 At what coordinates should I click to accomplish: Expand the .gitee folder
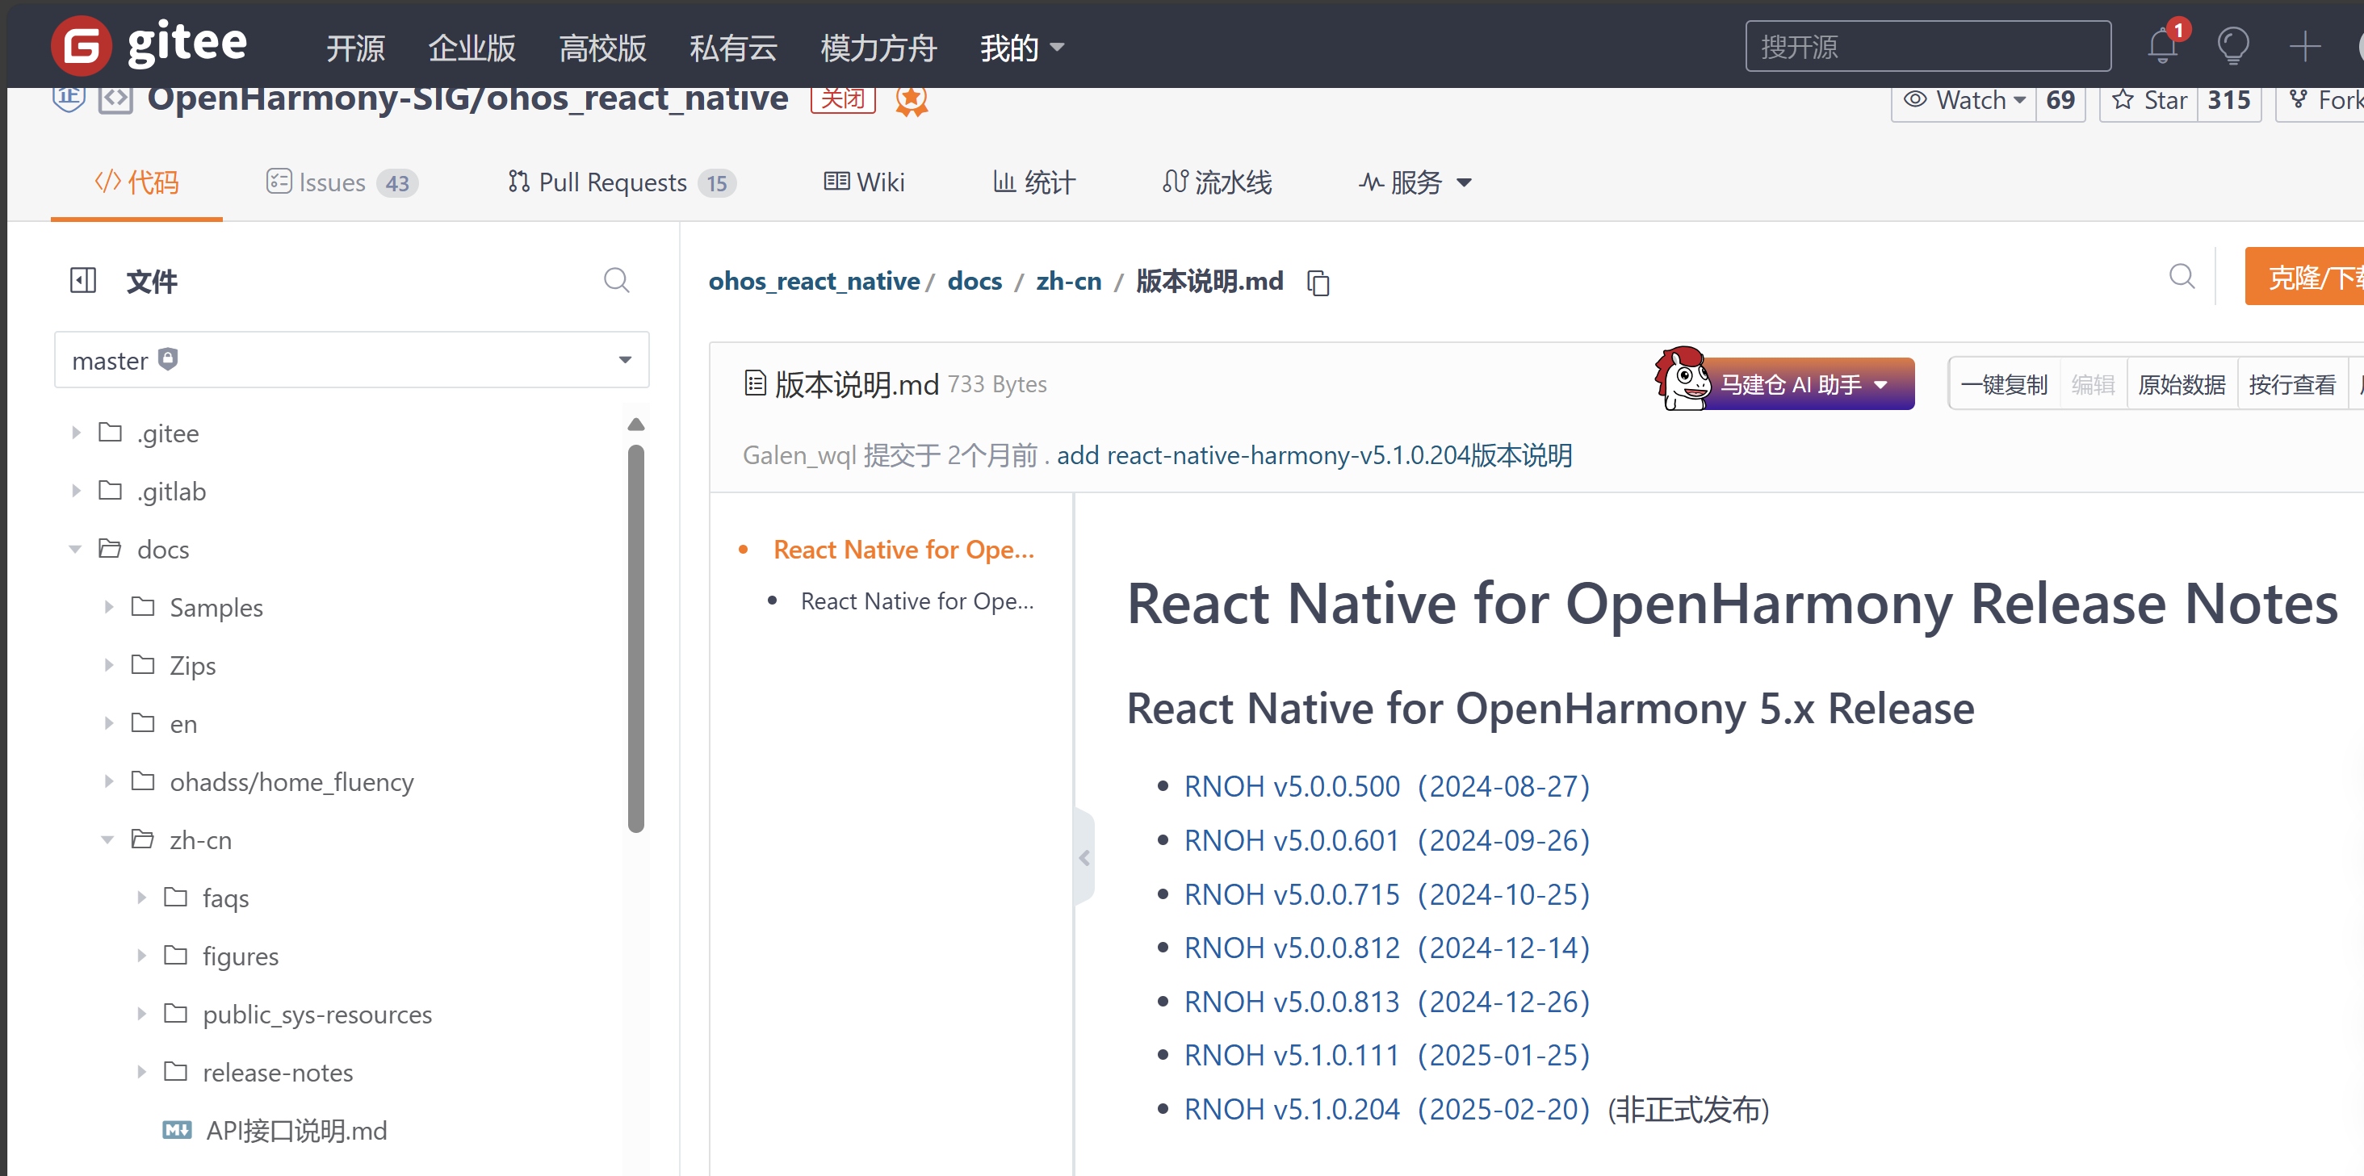(x=75, y=432)
